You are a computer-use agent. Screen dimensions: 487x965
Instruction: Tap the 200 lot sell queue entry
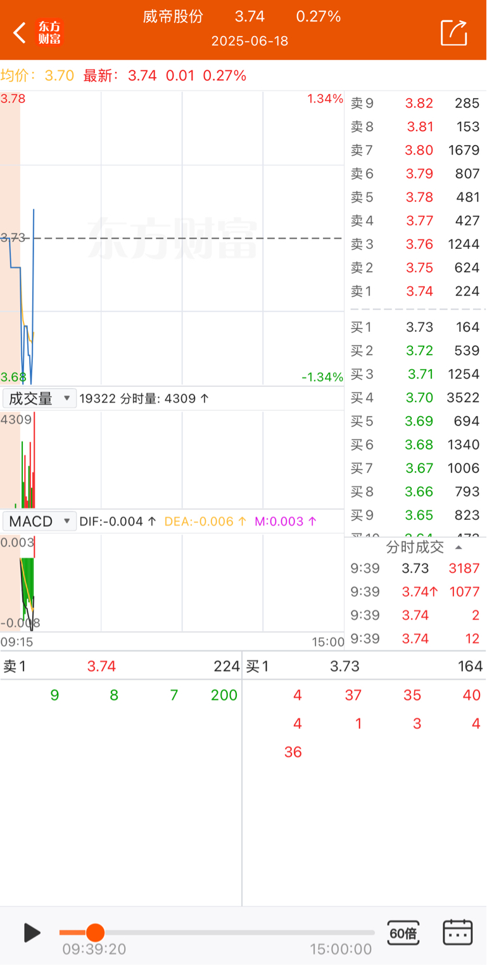point(224,695)
